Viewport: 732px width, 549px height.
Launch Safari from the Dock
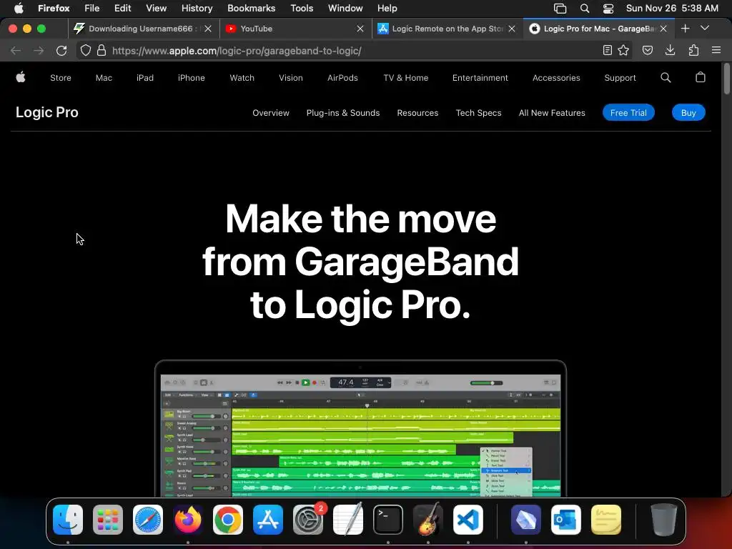[x=148, y=520]
